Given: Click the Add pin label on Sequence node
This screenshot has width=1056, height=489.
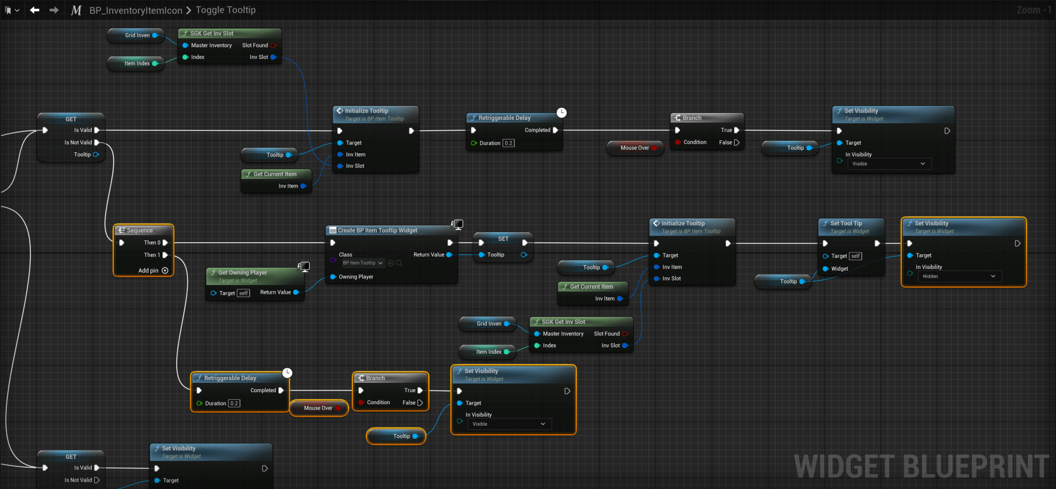Looking at the screenshot, I should 148,271.
